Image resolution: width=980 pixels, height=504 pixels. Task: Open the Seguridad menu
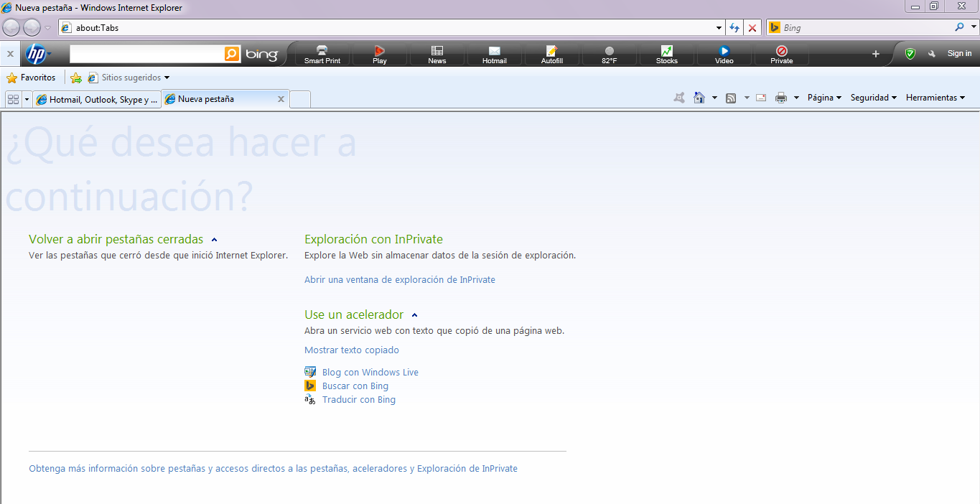(x=873, y=97)
